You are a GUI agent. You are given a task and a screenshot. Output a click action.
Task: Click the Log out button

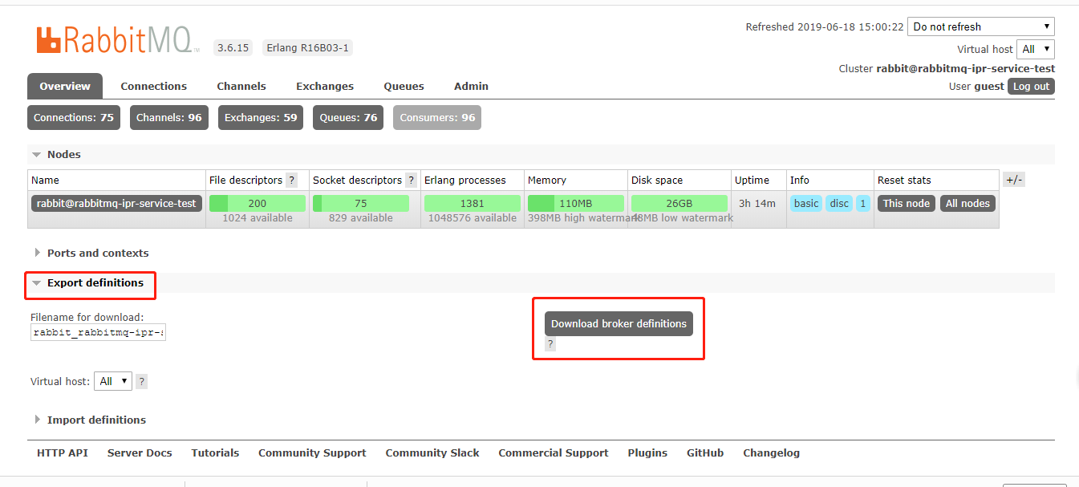click(x=1031, y=87)
